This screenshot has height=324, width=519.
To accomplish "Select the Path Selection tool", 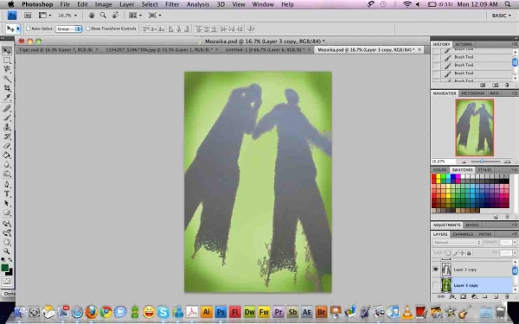I will pos(7,203).
